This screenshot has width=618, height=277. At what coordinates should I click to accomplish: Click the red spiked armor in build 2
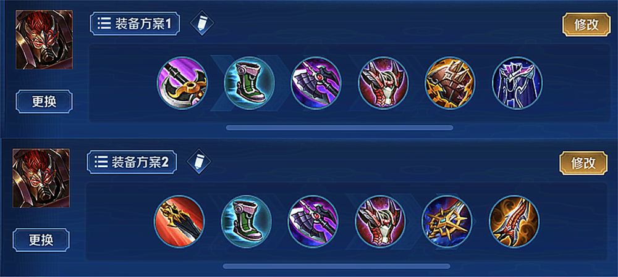(x=380, y=221)
